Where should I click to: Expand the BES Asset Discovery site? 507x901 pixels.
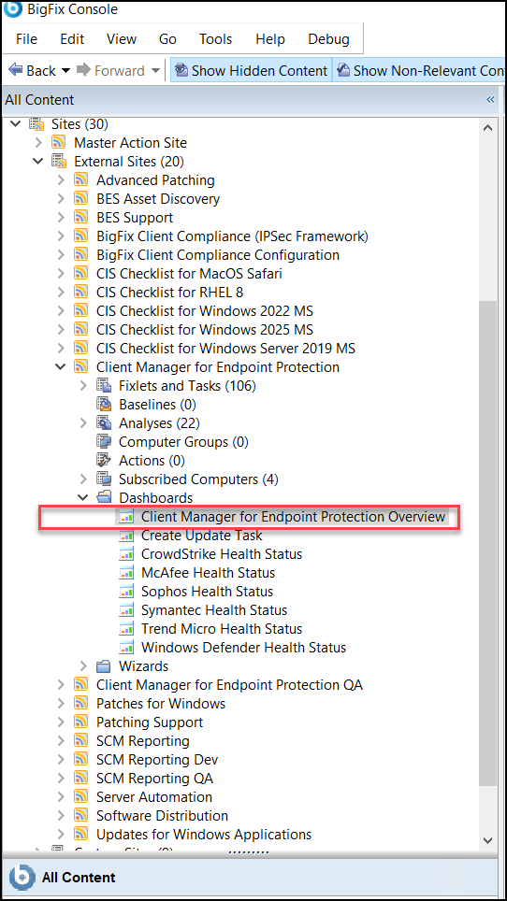click(61, 199)
